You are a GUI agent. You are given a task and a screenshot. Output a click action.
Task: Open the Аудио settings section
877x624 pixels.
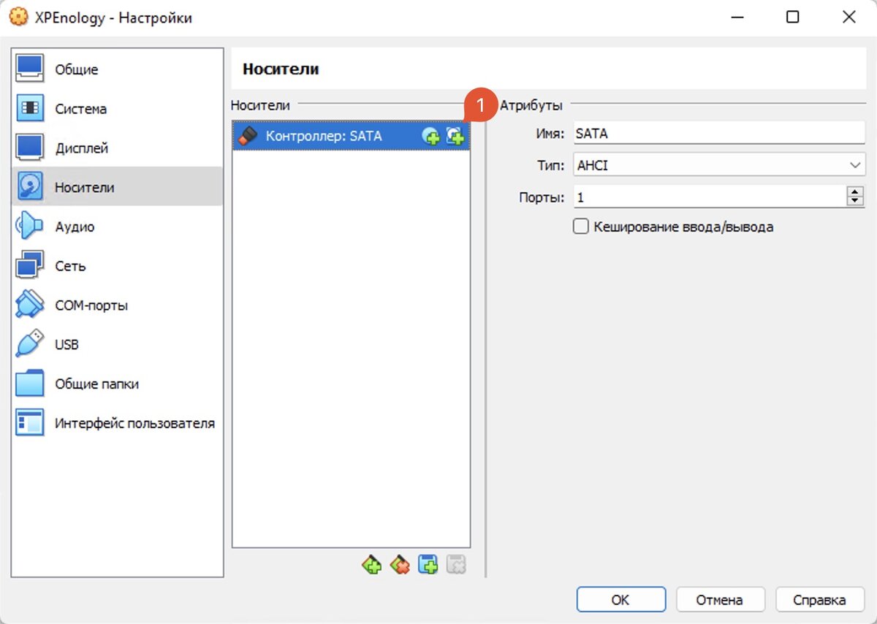pyautogui.click(x=118, y=227)
